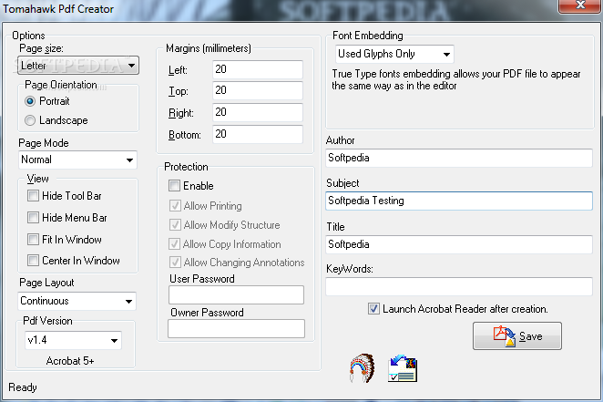
Task: Click the User Password field
Action: pyautogui.click(x=236, y=295)
